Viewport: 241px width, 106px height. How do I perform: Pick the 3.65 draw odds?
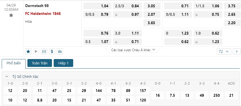[x=152, y=23]
